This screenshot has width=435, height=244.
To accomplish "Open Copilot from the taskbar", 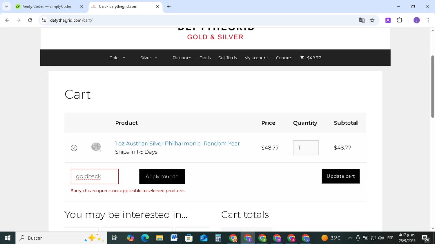I will point(130,238).
